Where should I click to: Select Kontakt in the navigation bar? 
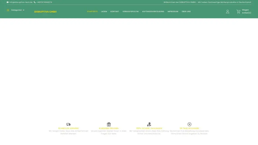(x=115, y=12)
